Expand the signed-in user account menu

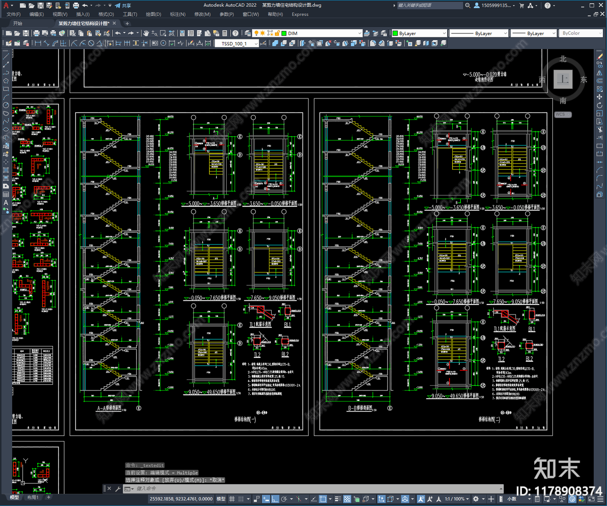495,5
